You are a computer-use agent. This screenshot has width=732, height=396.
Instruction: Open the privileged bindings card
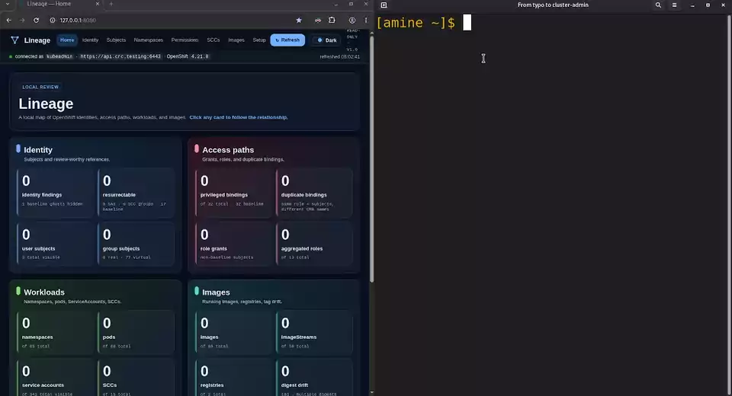[x=234, y=193]
